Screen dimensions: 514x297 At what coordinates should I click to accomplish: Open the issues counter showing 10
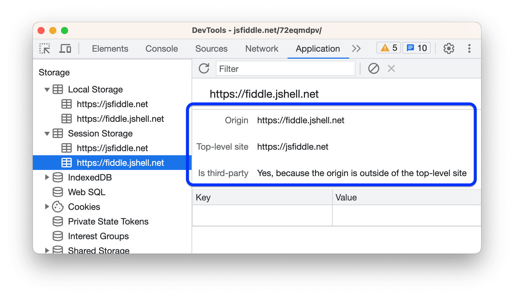[x=416, y=48]
